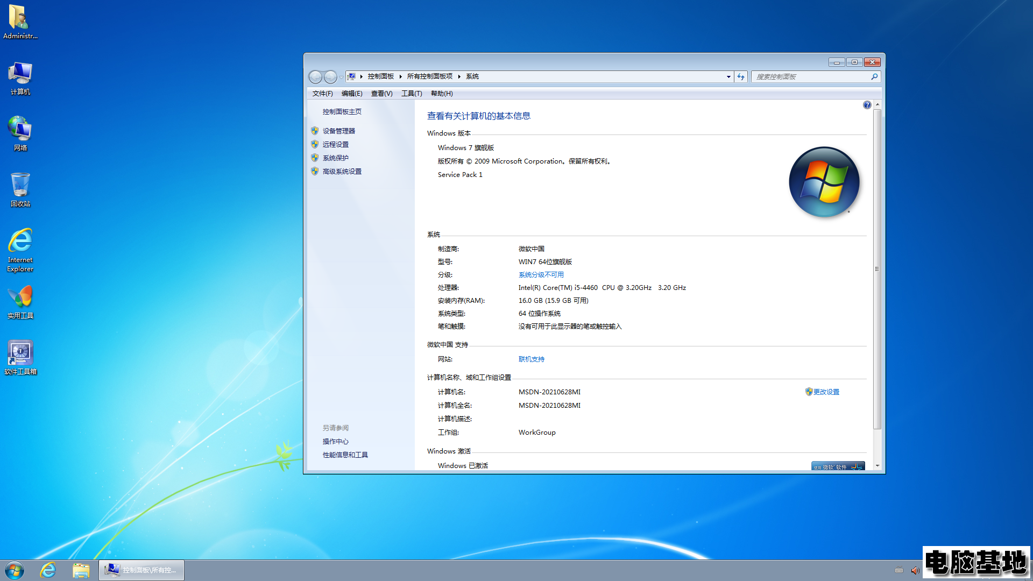Click the 16.0 GB RAM value
The image size is (1033, 581).
click(553, 300)
